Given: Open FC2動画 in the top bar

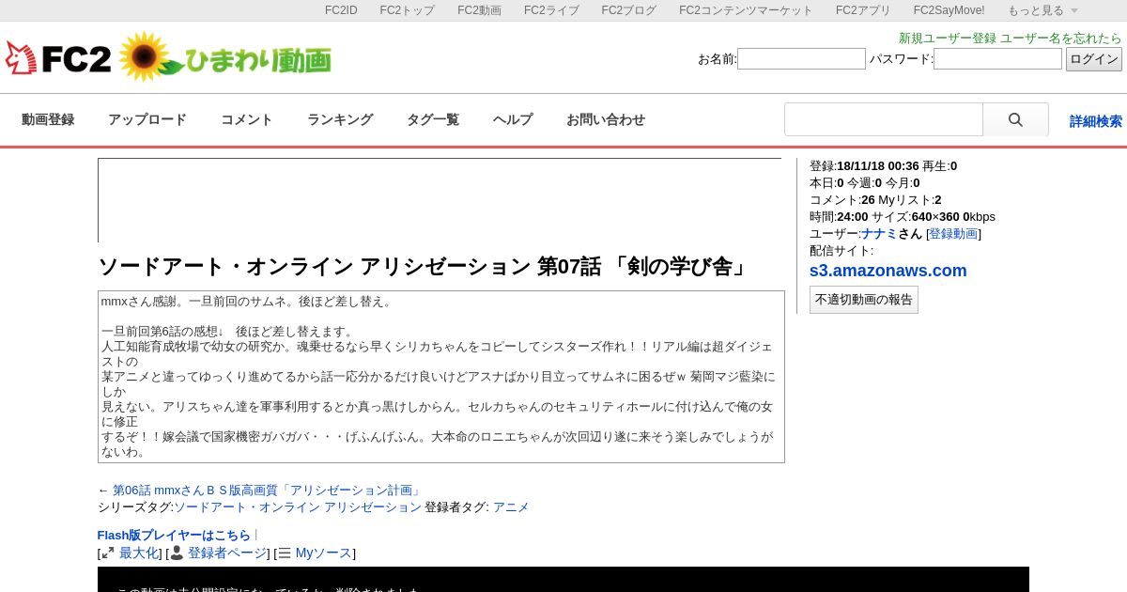Looking at the screenshot, I should (479, 10).
